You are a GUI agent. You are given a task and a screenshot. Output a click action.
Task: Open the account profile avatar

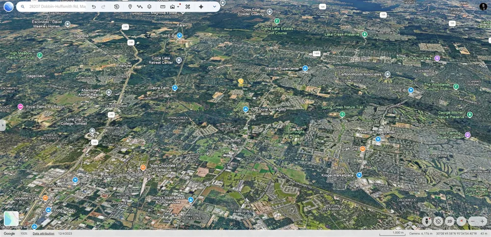(483, 6)
